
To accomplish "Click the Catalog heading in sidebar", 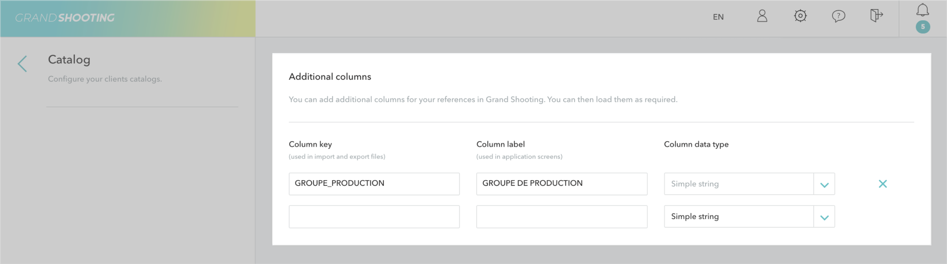I will coord(69,60).
